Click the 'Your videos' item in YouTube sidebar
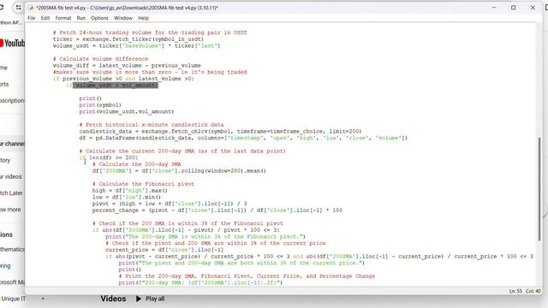Screen dimensions: 548x308 (11, 177)
